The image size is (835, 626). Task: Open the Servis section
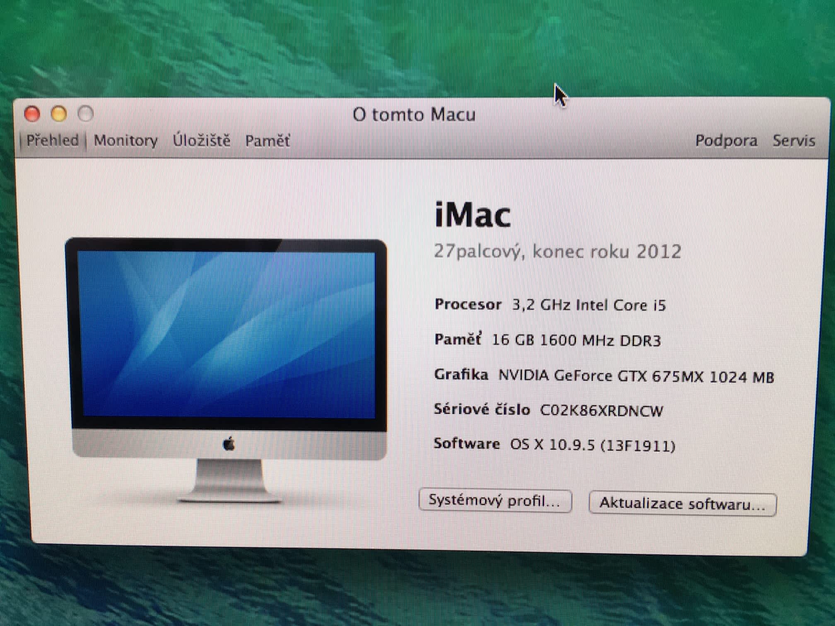click(794, 141)
